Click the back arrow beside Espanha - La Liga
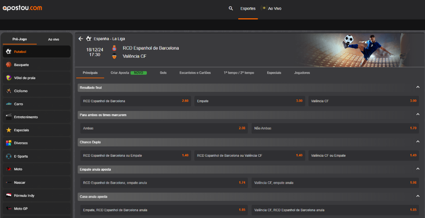 point(81,39)
